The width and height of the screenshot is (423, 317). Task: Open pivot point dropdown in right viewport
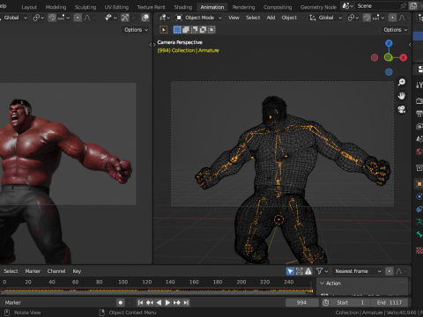353,18
